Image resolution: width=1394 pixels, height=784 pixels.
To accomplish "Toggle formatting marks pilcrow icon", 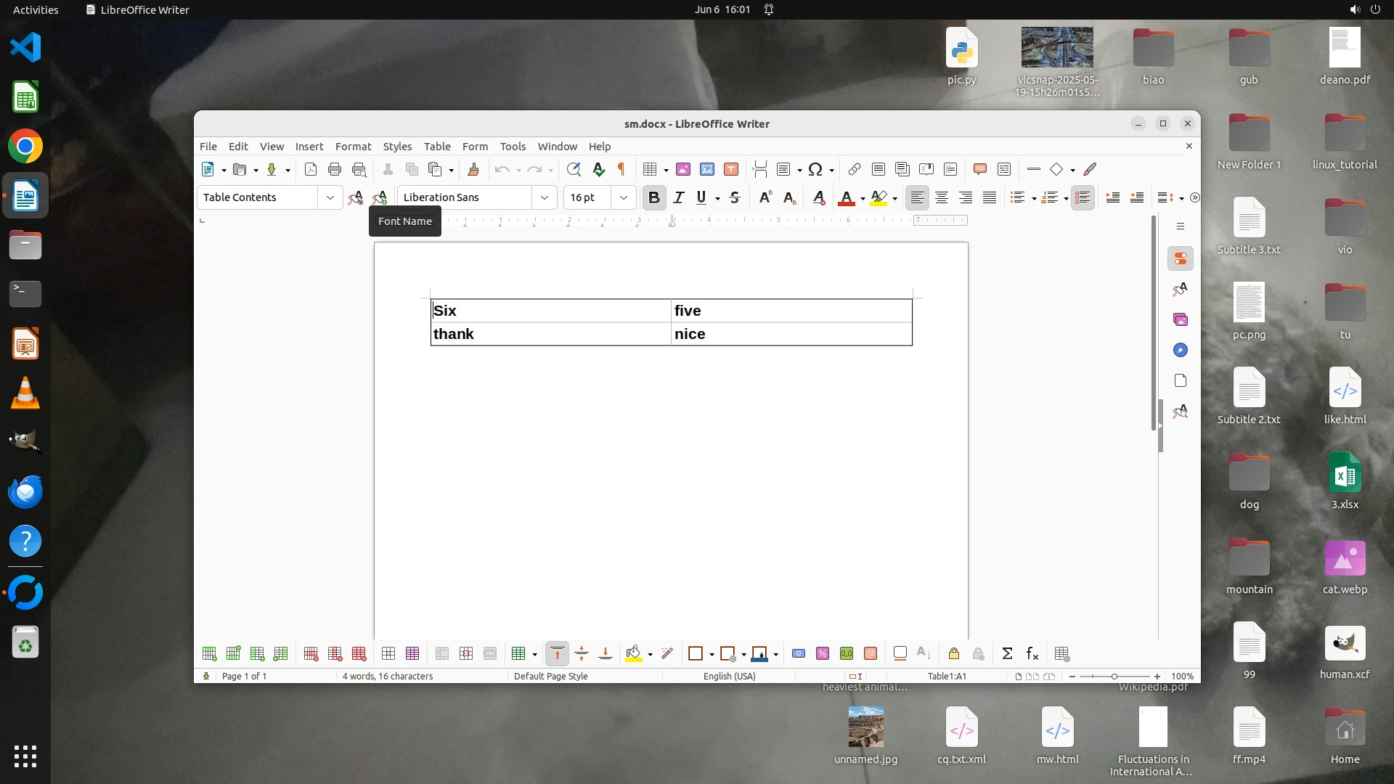I will pos(621,169).
